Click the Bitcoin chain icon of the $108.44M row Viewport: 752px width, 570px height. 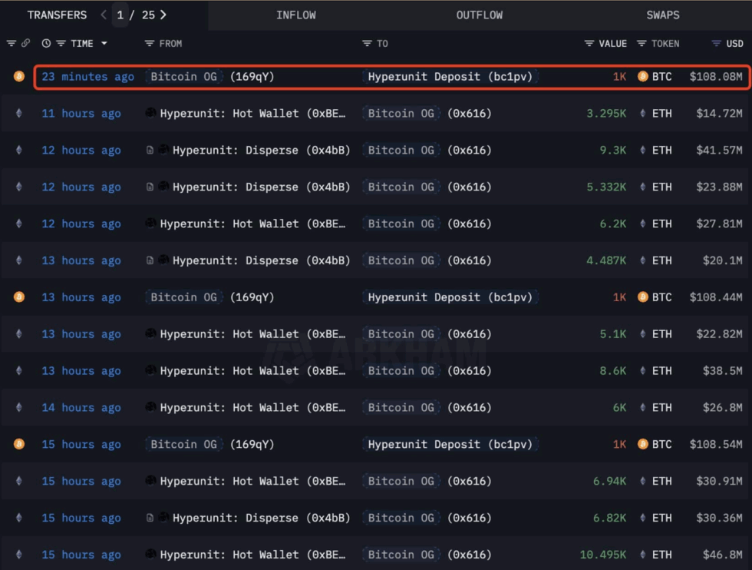pyautogui.click(x=19, y=297)
